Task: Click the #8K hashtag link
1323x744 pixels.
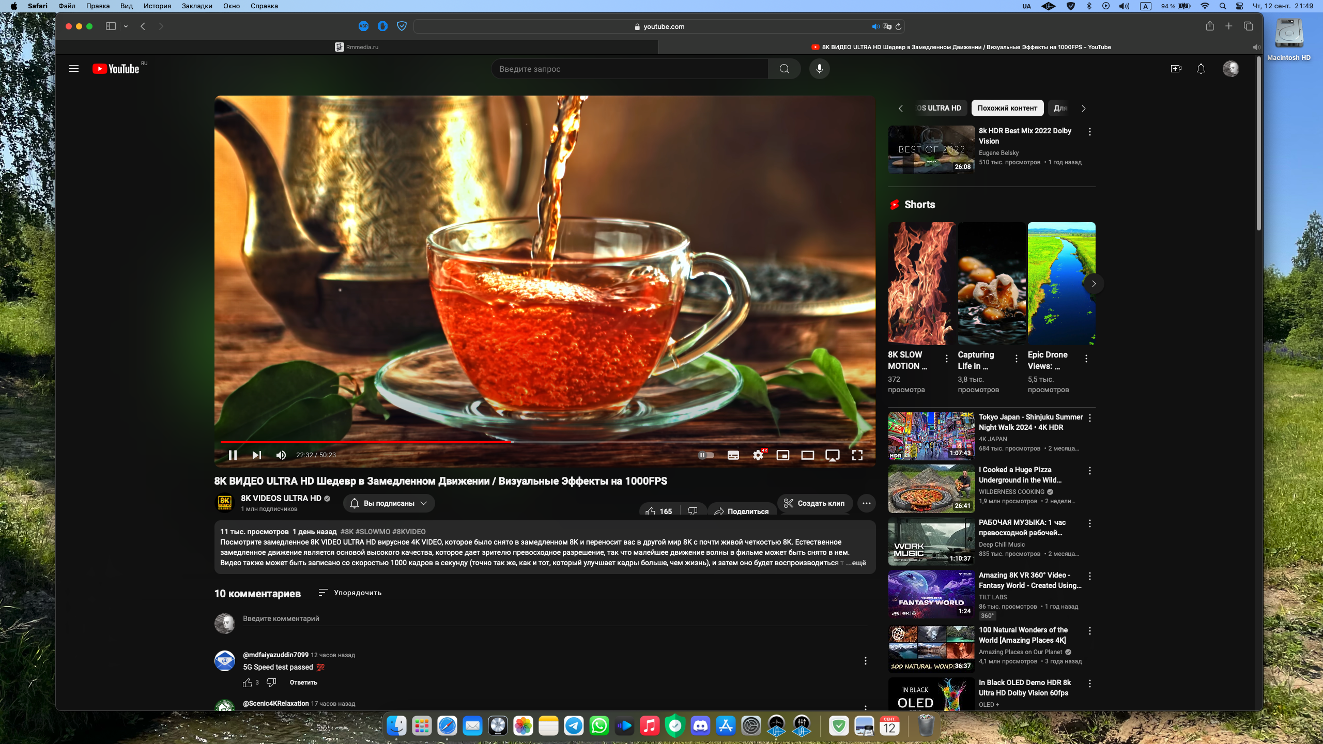Action: coord(347,532)
